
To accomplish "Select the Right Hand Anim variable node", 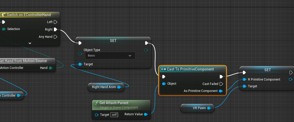I will point(106,87).
